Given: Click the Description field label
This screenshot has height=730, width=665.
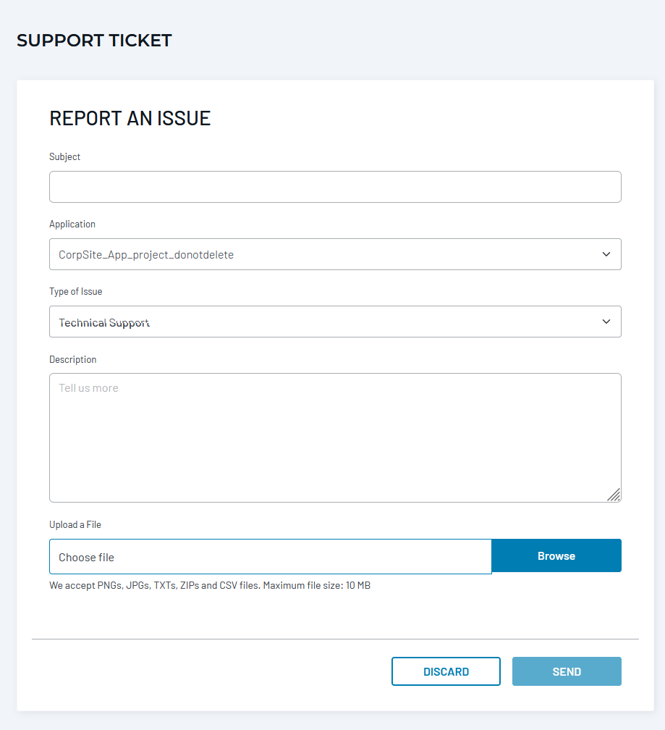Looking at the screenshot, I should 72,360.
